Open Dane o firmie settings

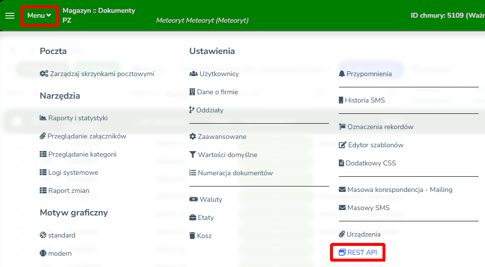click(x=217, y=92)
